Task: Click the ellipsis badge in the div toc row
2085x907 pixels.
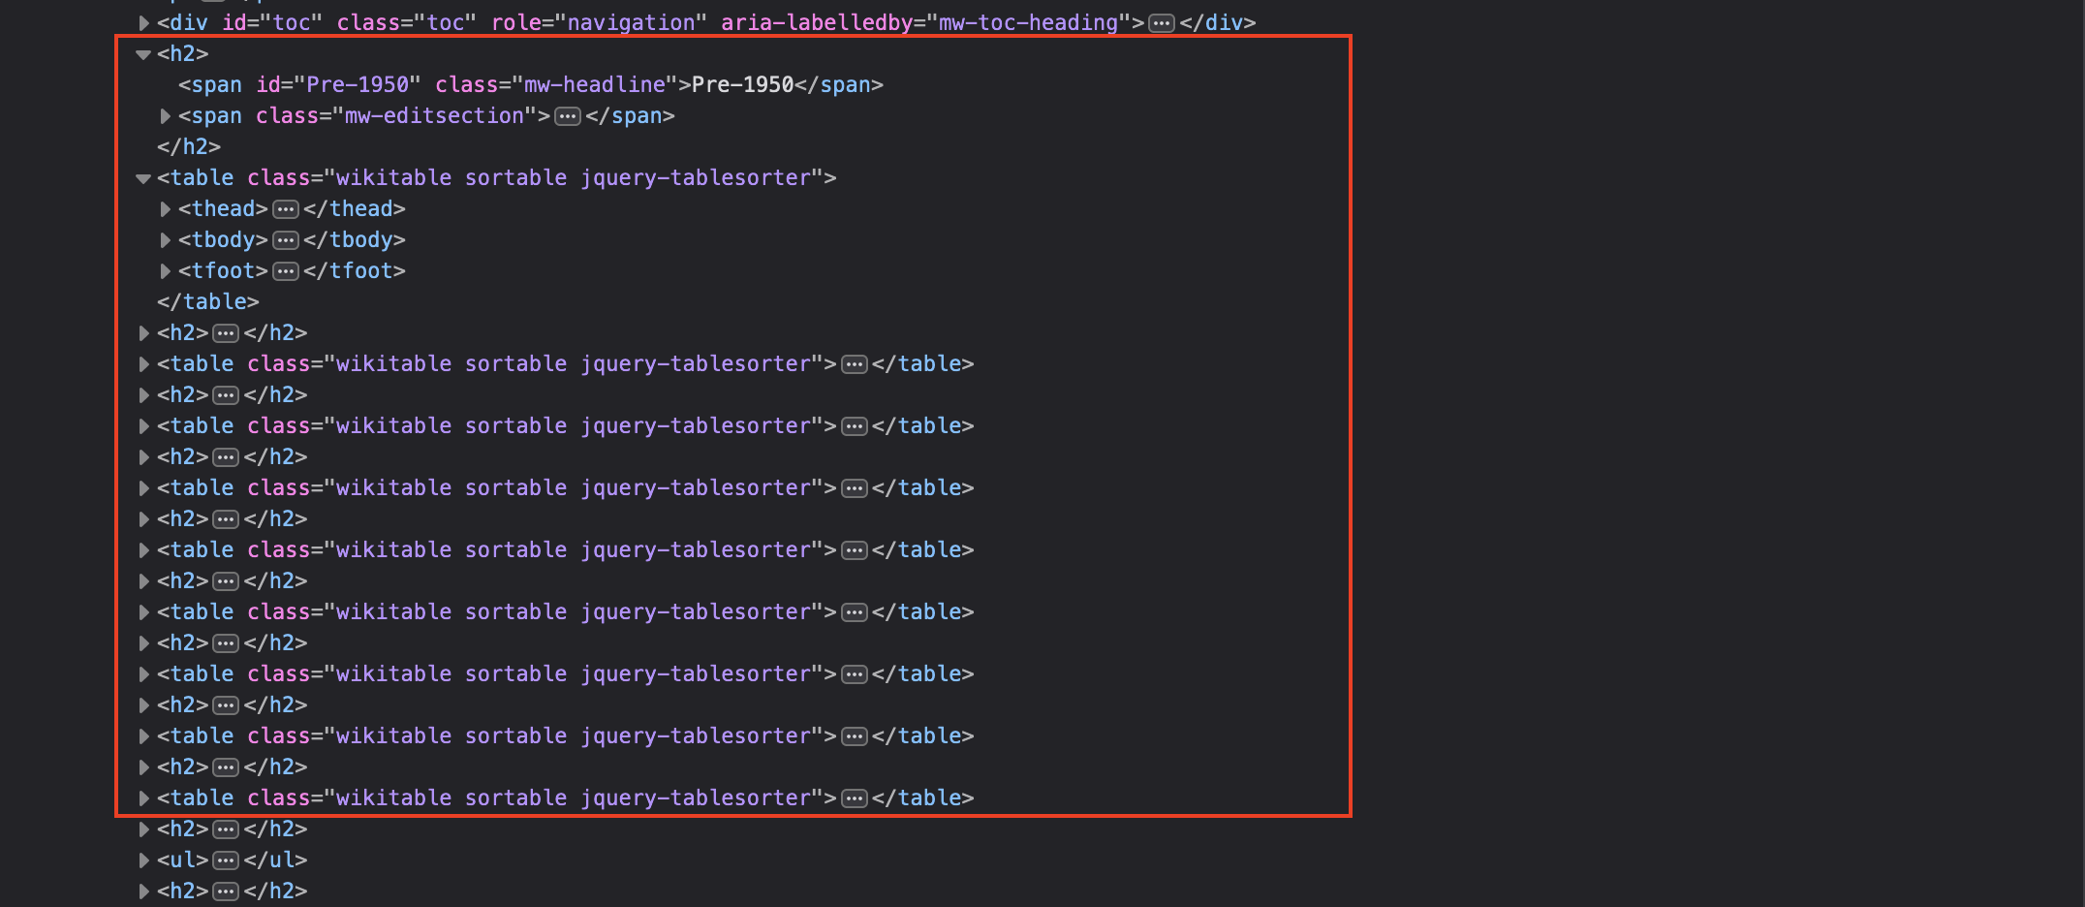Action: click(1162, 23)
